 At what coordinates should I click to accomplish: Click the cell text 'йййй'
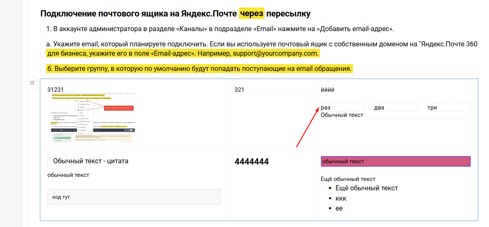click(327, 90)
